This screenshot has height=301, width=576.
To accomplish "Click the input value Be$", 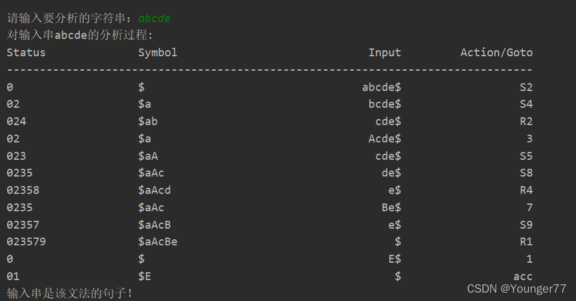I will [391, 207].
